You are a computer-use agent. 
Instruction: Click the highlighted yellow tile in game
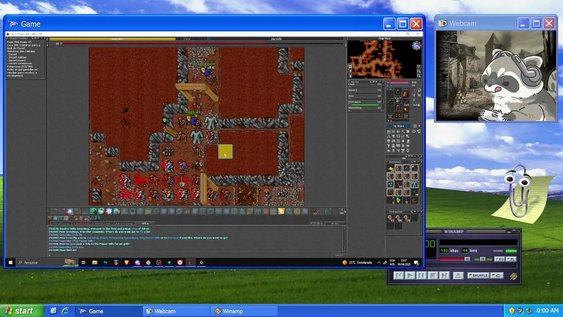[225, 152]
